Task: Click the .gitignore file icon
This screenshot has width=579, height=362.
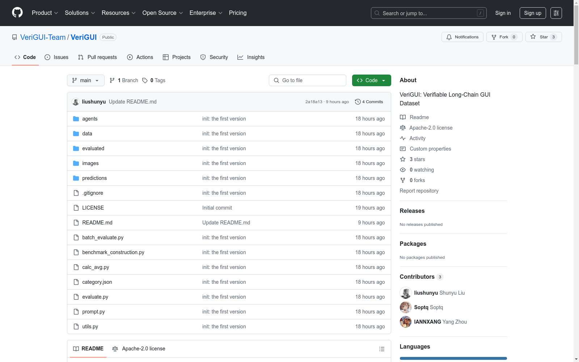Action: pos(76,193)
